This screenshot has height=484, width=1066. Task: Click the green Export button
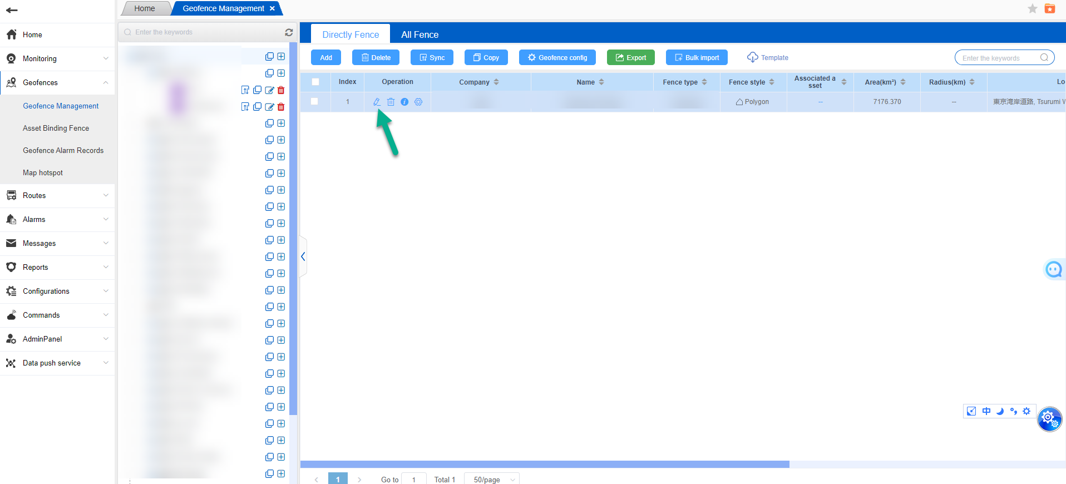[630, 57]
